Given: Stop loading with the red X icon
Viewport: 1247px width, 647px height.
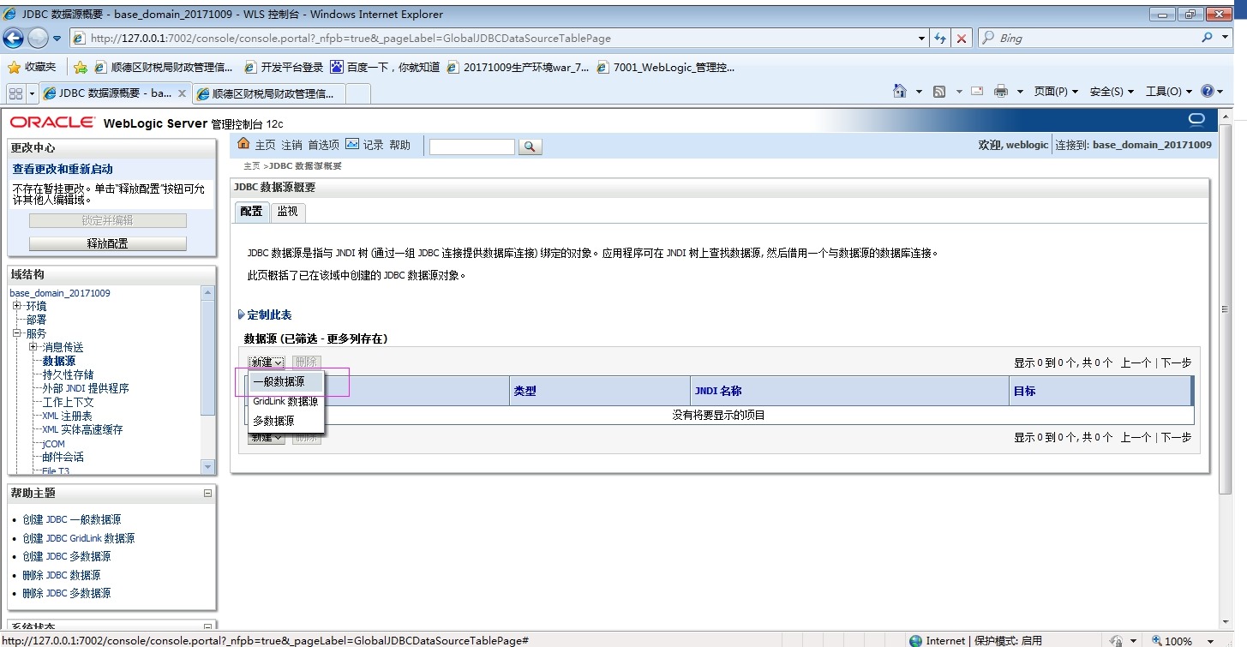Looking at the screenshot, I should click(x=962, y=39).
